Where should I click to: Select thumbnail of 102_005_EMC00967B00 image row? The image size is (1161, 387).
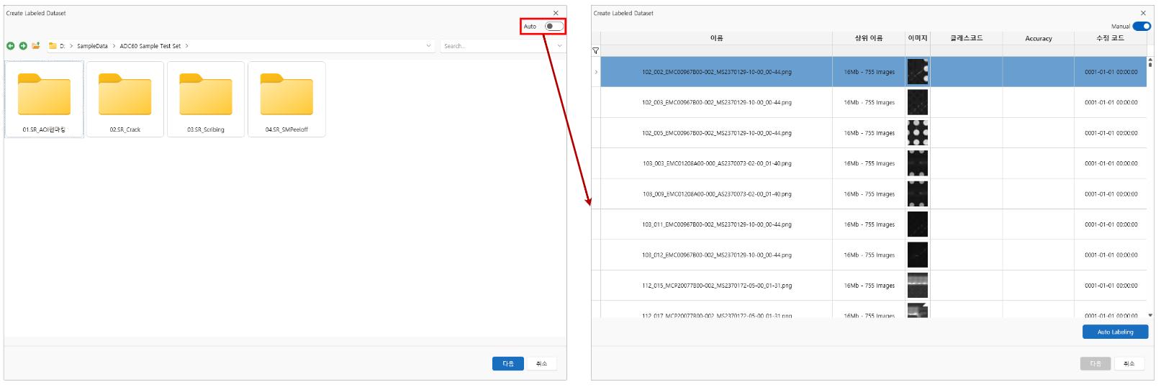[x=917, y=133]
